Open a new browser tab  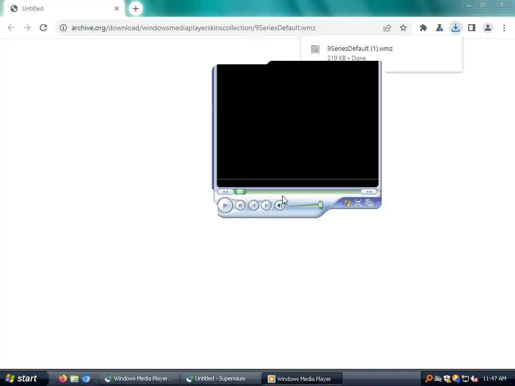[136, 9]
